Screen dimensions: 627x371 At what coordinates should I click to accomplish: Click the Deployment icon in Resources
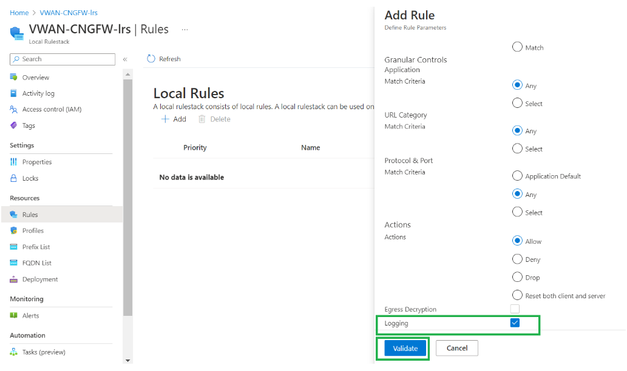point(14,279)
